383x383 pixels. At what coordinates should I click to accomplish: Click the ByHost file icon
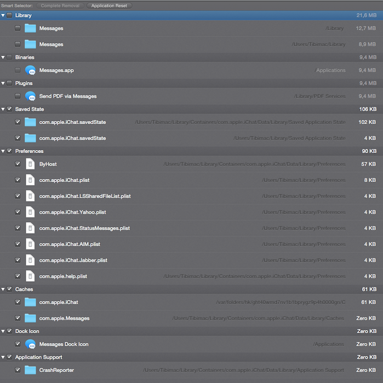click(30, 164)
